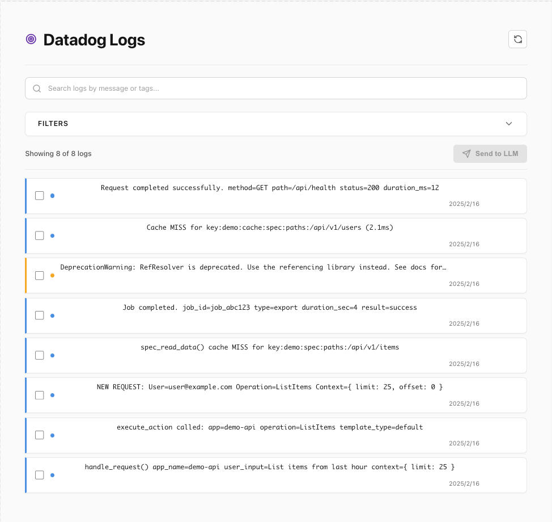Select the execute_action called log checkbox

[x=40, y=435]
